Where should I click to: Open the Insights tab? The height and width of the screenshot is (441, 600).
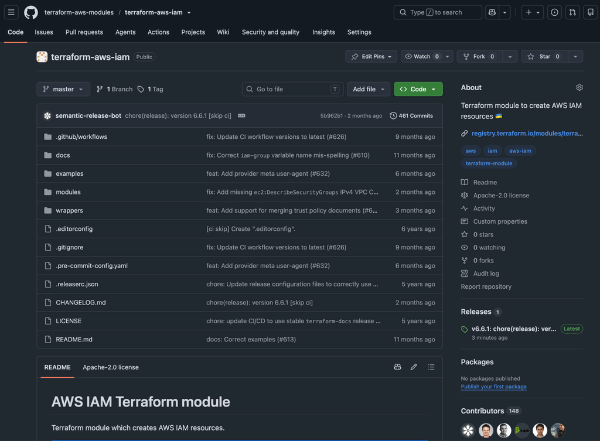pos(323,32)
